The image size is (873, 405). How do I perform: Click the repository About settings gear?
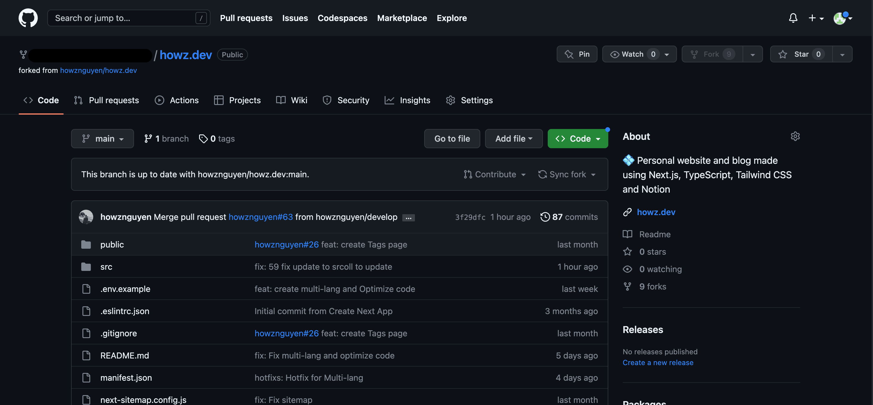795,136
